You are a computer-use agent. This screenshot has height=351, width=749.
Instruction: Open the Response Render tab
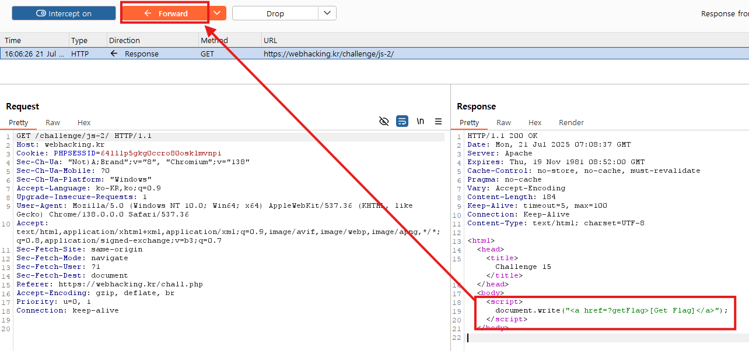(x=571, y=122)
